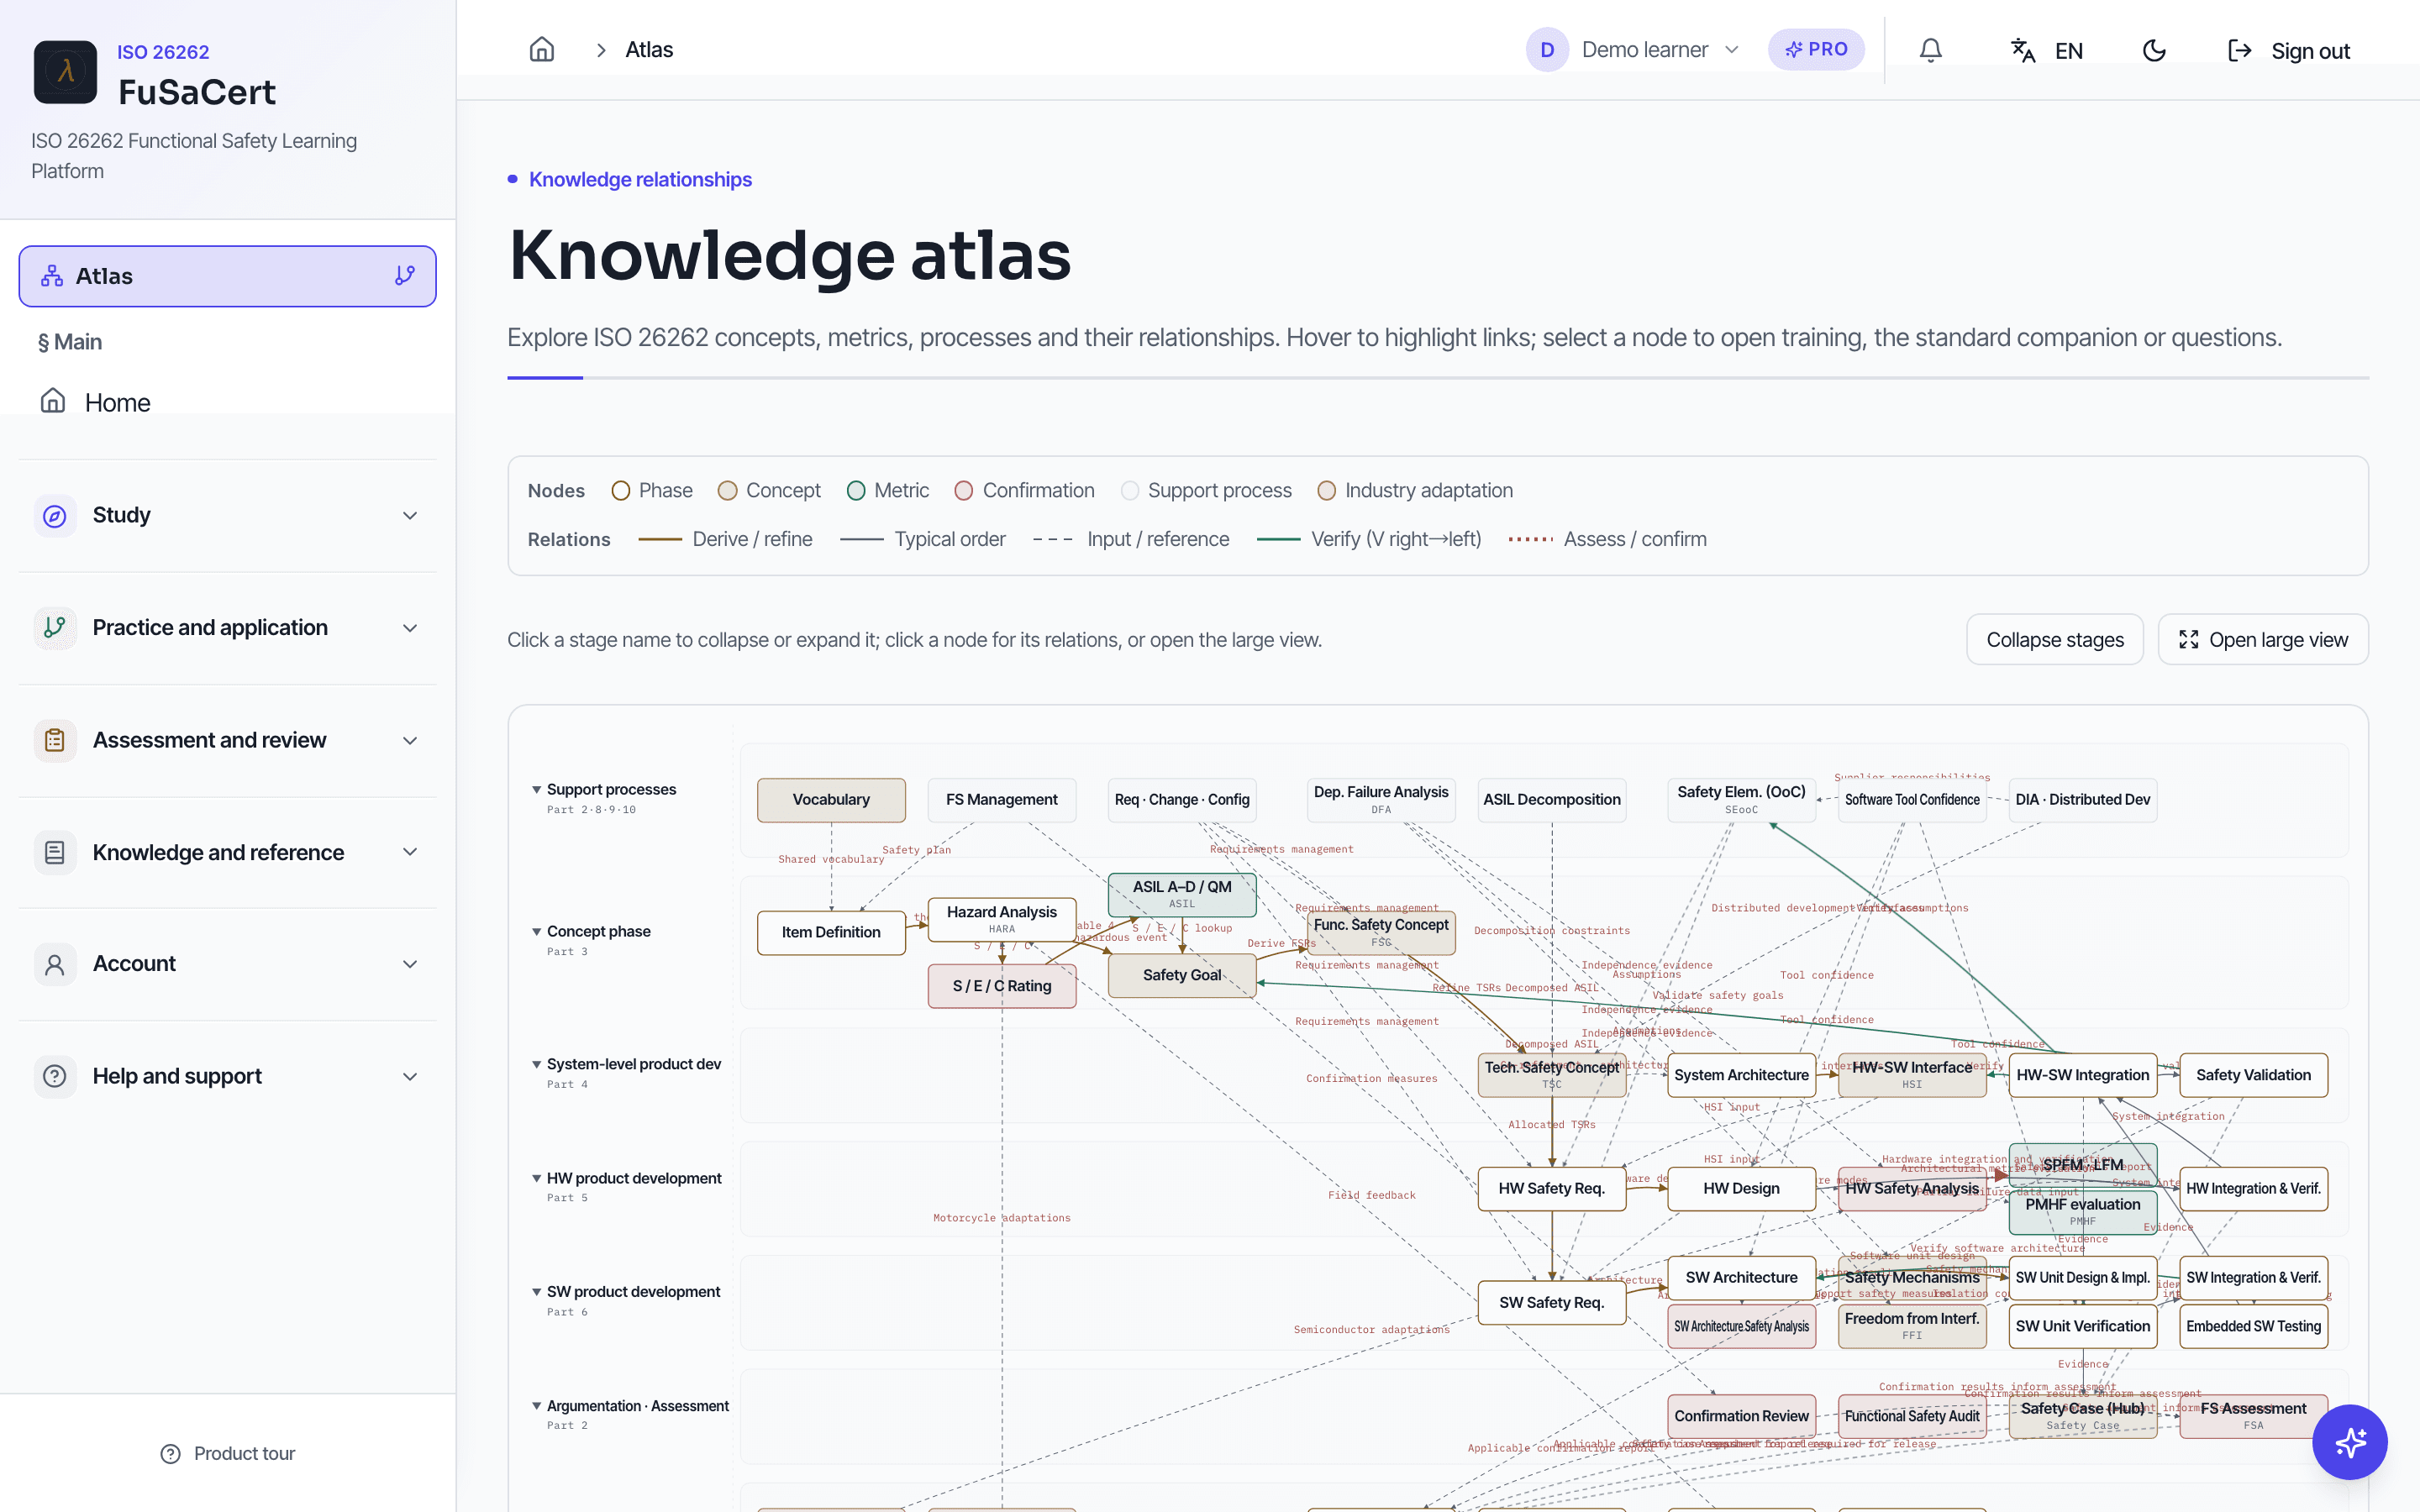Click the Atlas breadcrumb text
The width and height of the screenshot is (2420, 1512).
tap(649, 49)
